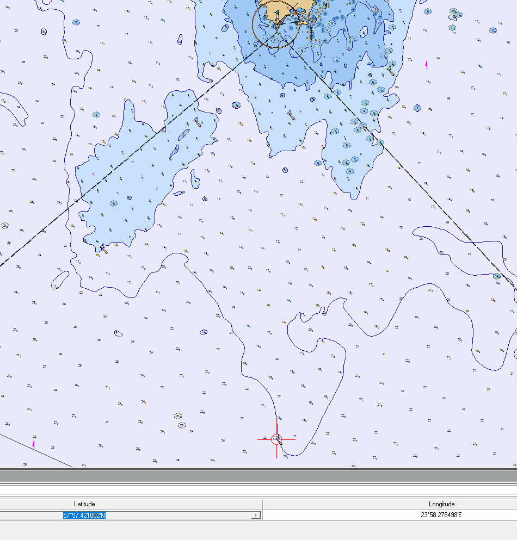The height and width of the screenshot is (540, 517).
Task: Click the dotted circle symbol at far left edge
Action: click(x=5, y=225)
